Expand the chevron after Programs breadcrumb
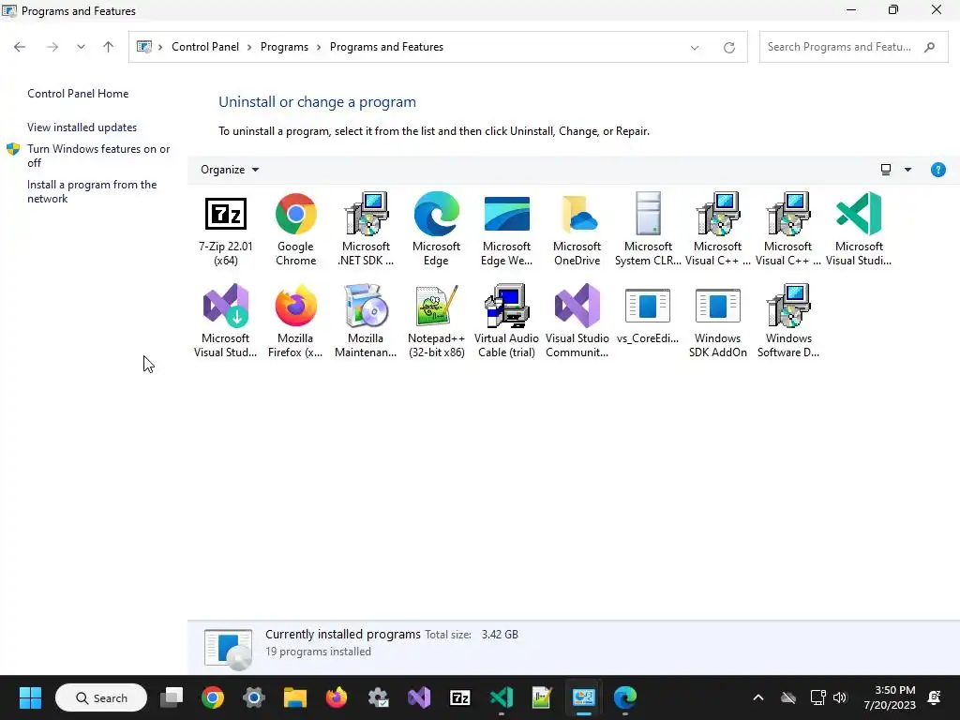The image size is (960, 720). tap(319, 47)
